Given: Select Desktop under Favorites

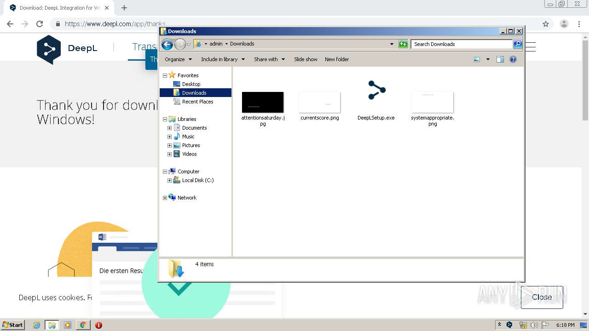Looking at the screenshot, I should coord(191,84).
